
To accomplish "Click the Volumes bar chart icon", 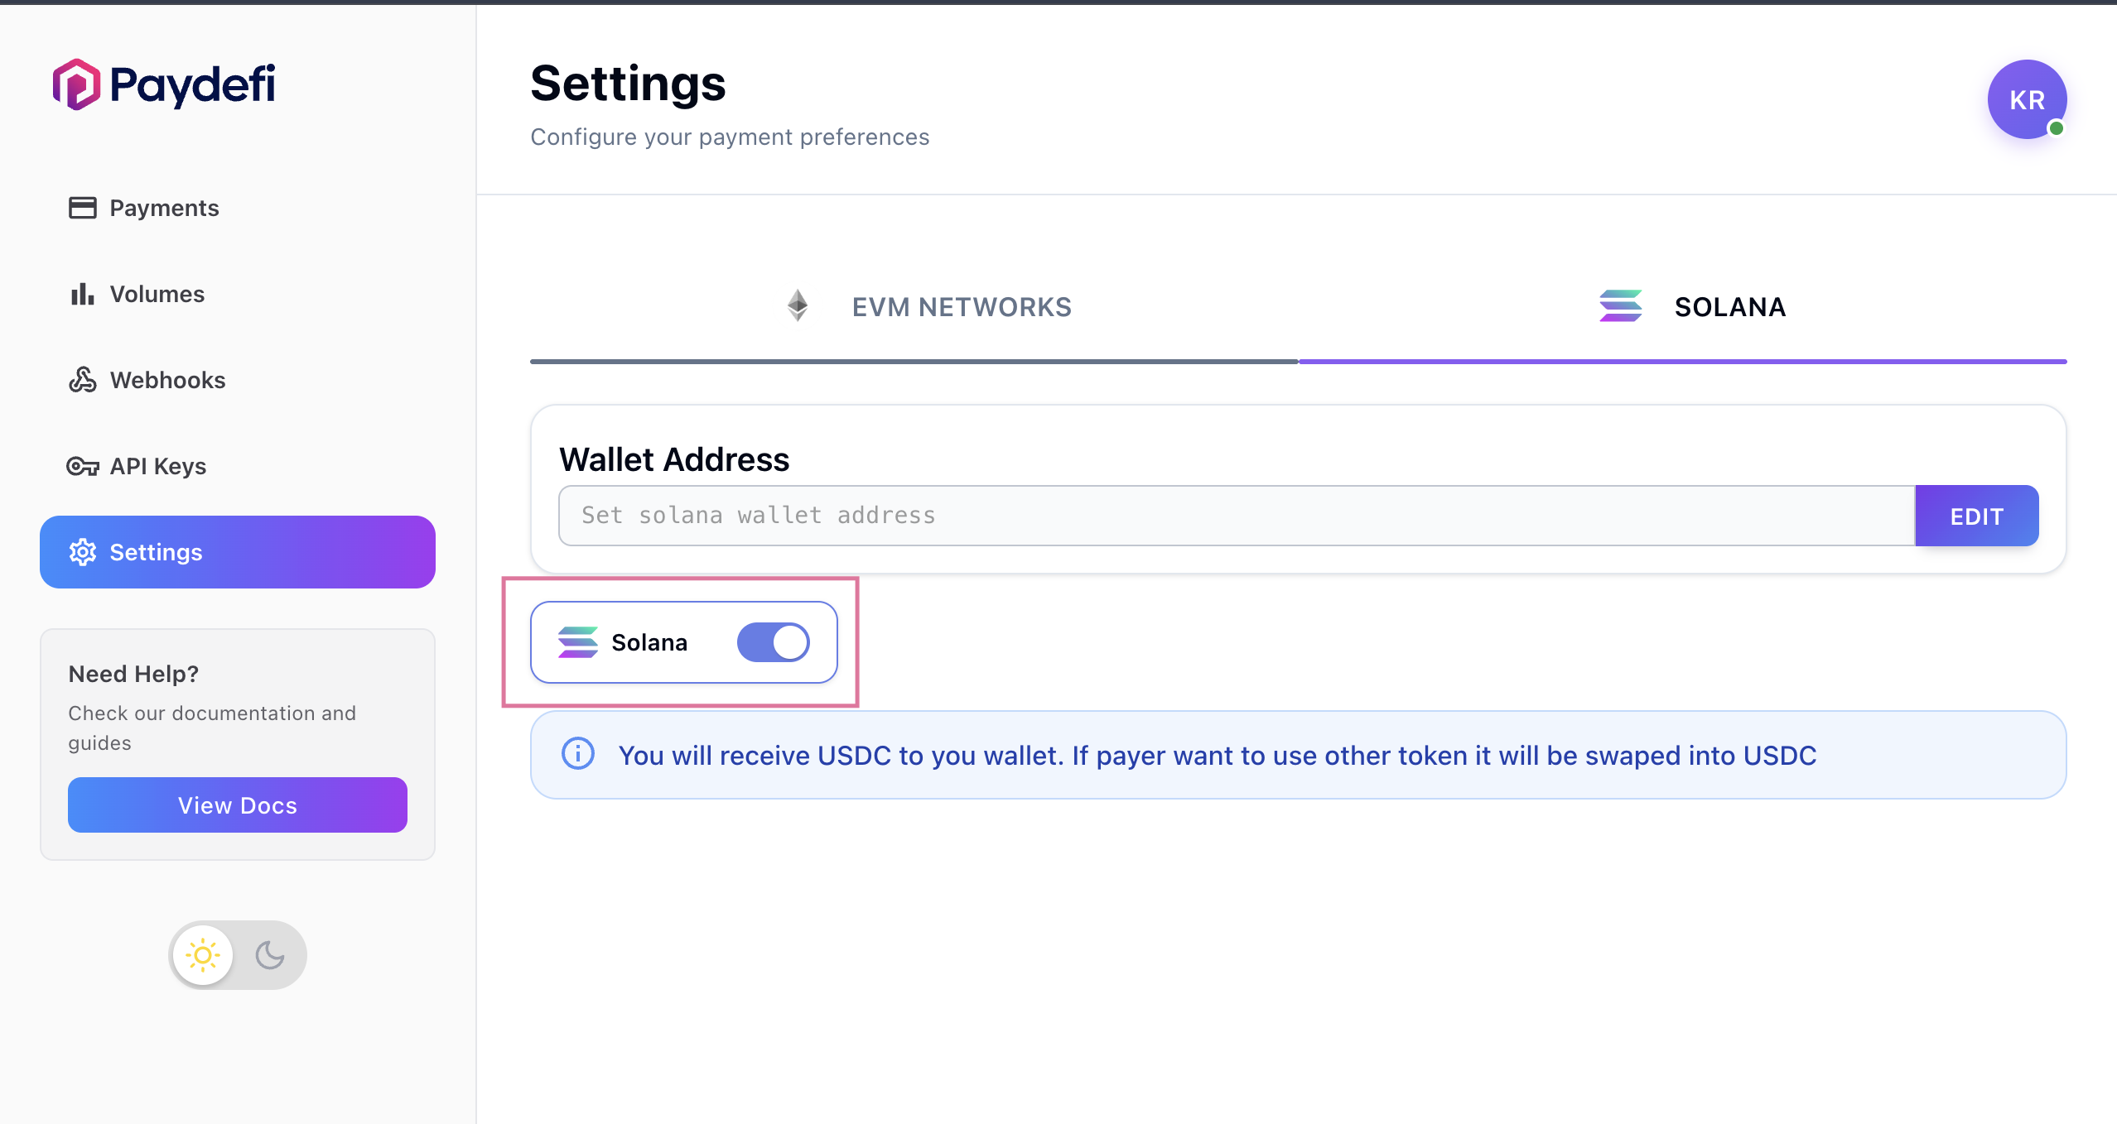I will coord(82,294).
